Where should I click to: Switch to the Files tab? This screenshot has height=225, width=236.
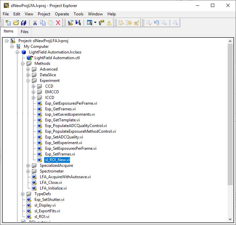(24, 32)
